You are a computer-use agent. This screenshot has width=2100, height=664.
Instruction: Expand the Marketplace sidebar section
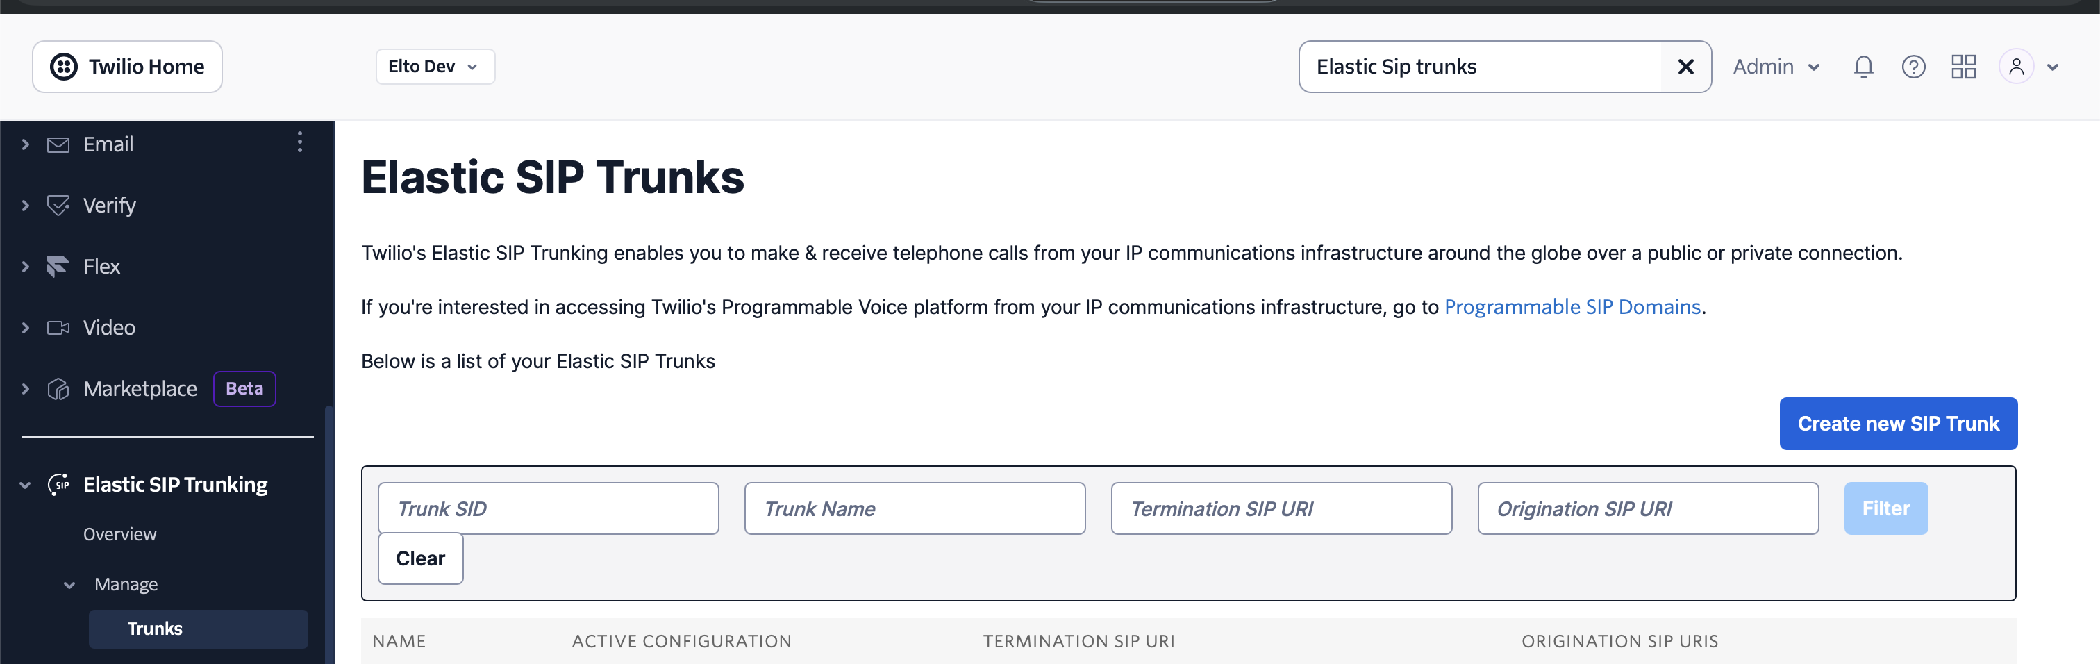25,389
